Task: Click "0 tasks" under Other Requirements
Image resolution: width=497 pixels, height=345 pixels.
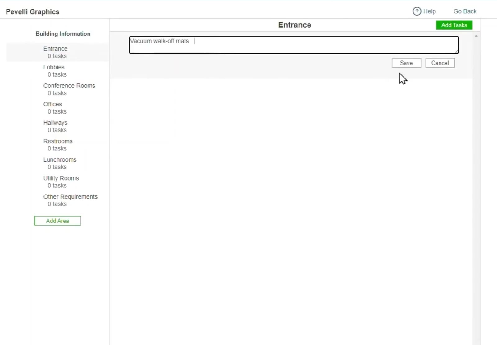Action: point(57,204)
